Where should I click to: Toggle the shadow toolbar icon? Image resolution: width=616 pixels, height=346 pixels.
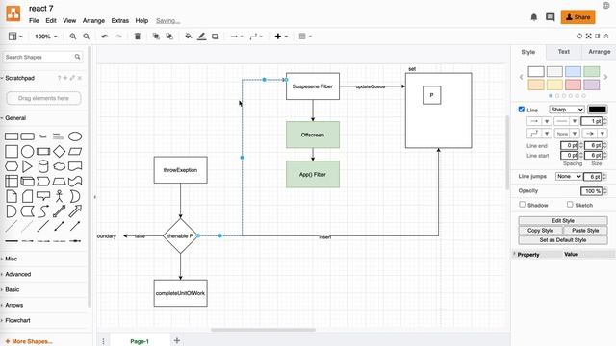(x=215, y=37)
